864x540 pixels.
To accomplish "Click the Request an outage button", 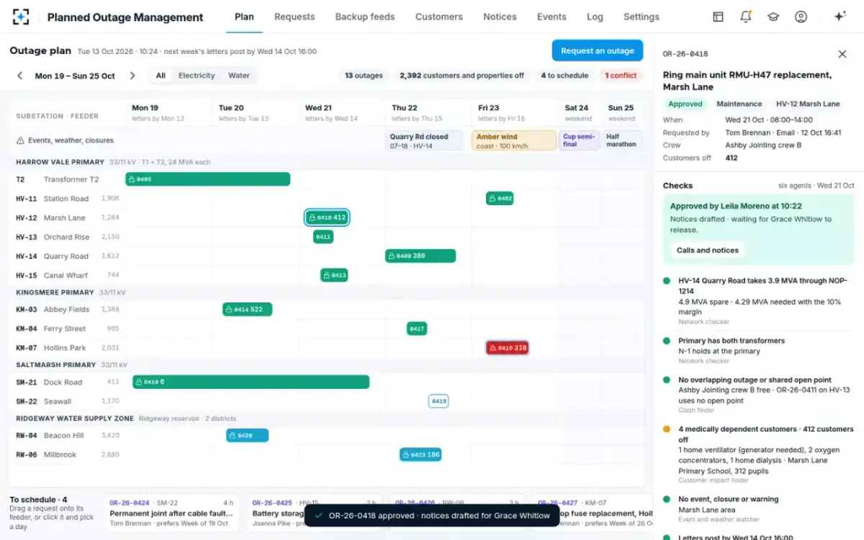I will (598, 50).
